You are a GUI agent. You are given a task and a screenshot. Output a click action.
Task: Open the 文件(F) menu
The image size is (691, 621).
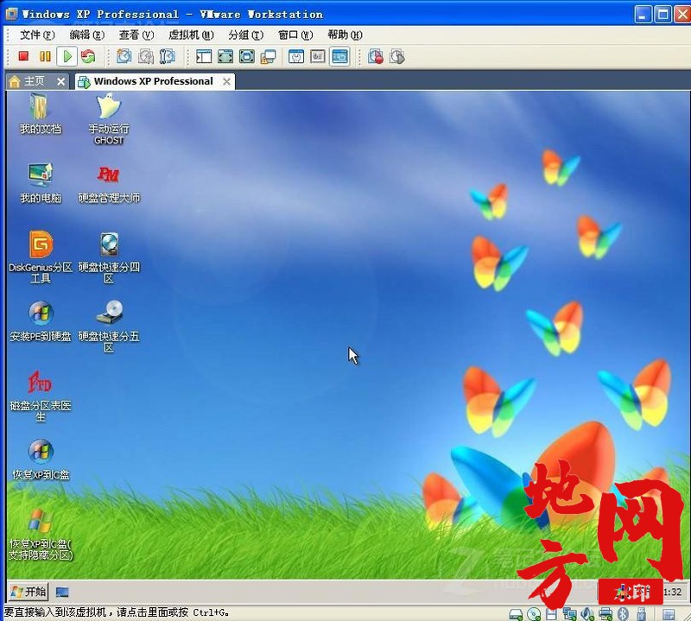pos(37,35)
